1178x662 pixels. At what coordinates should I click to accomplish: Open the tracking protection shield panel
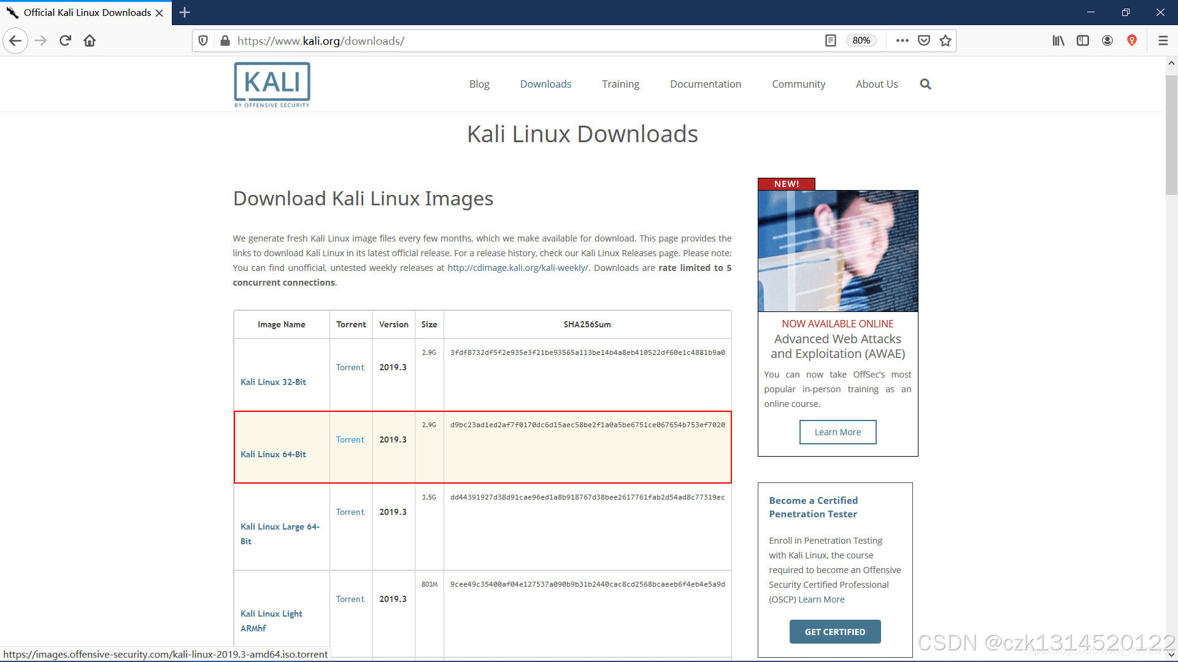click(x=203, y=40)
